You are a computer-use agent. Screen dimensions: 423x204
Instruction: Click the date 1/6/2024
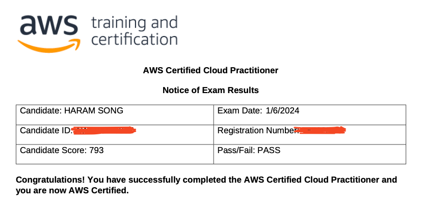click(x=282, y=110)
